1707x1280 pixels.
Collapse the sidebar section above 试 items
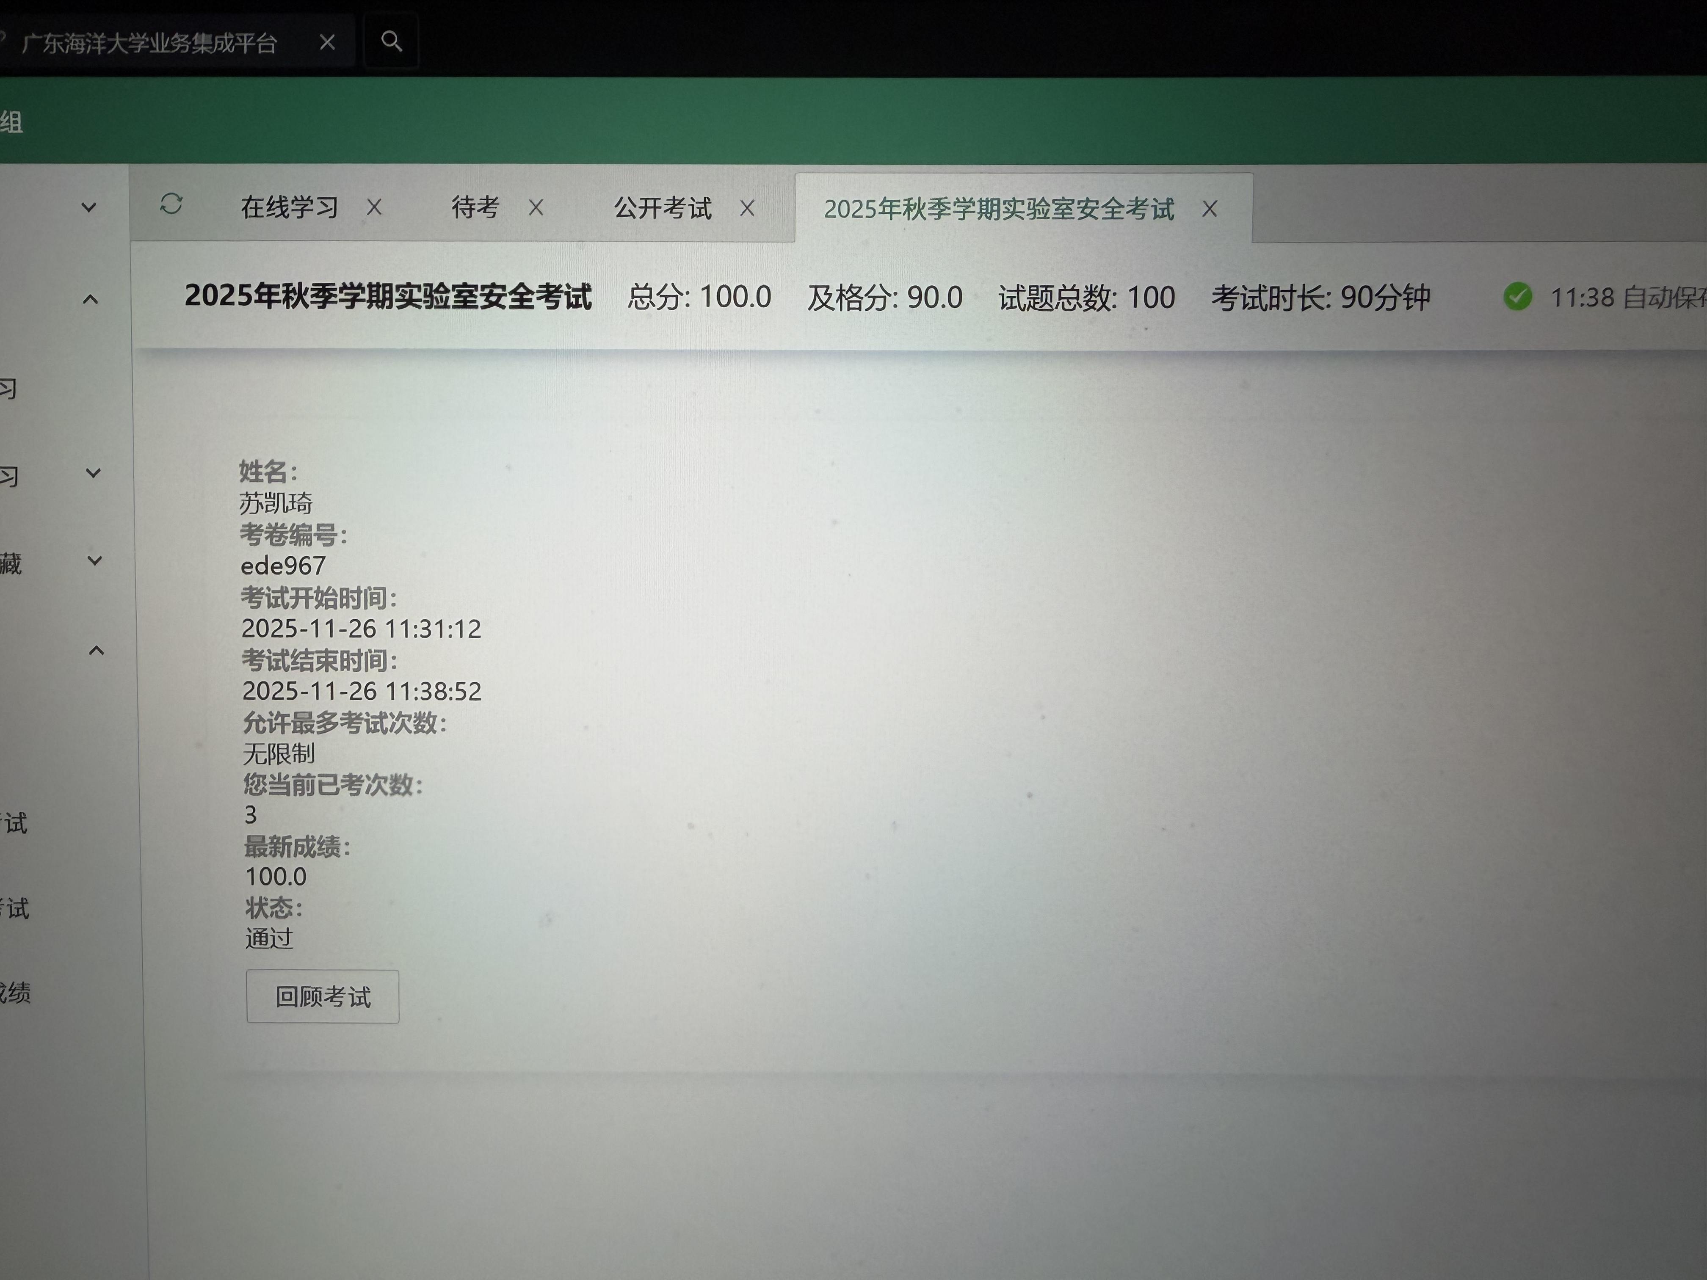[97, 651]
